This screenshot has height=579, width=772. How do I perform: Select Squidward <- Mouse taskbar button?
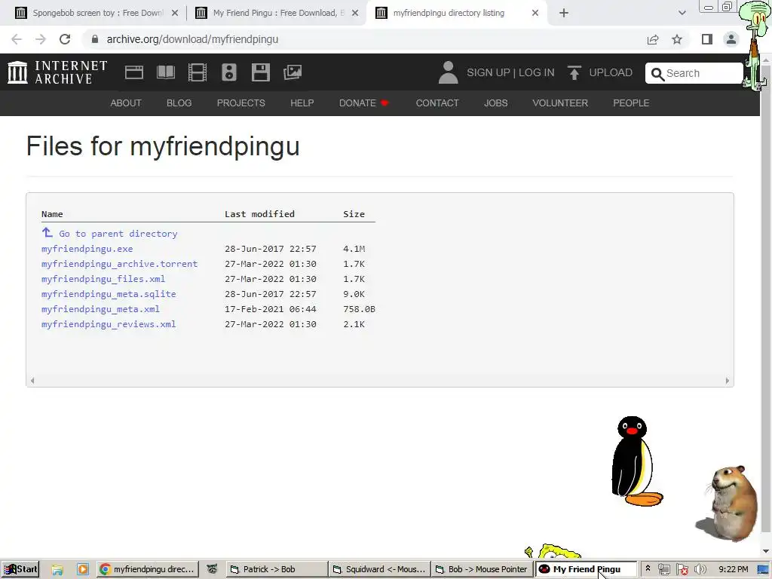click(380, 569)
